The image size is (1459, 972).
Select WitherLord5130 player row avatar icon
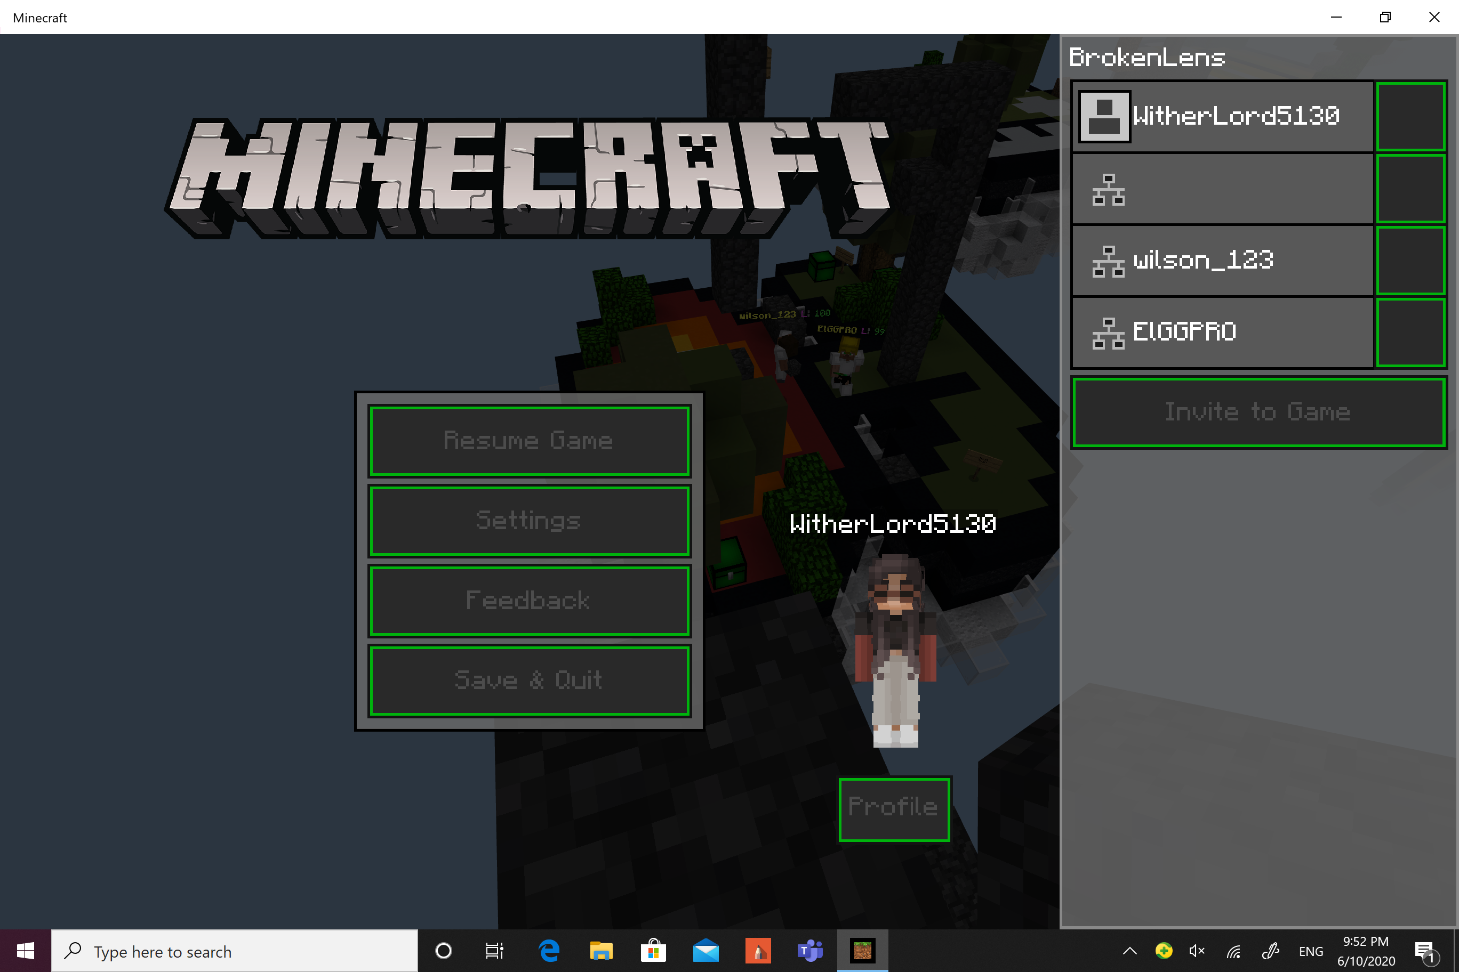1104,117
